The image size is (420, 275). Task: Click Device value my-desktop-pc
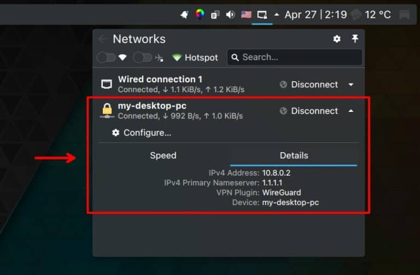tap(290, 202)
